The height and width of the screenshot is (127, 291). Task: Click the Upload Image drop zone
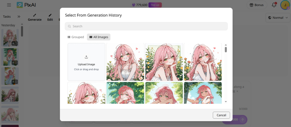(x=87, y=62)
